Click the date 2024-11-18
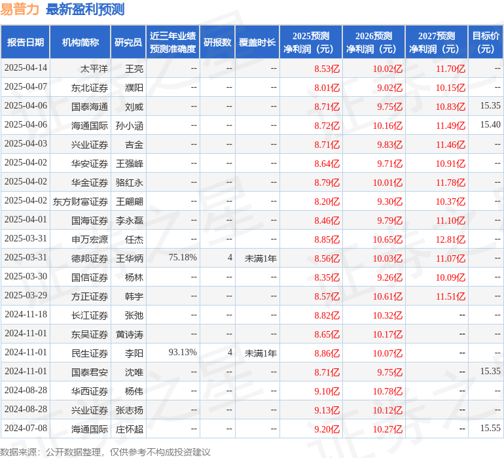 coord(26,314)
